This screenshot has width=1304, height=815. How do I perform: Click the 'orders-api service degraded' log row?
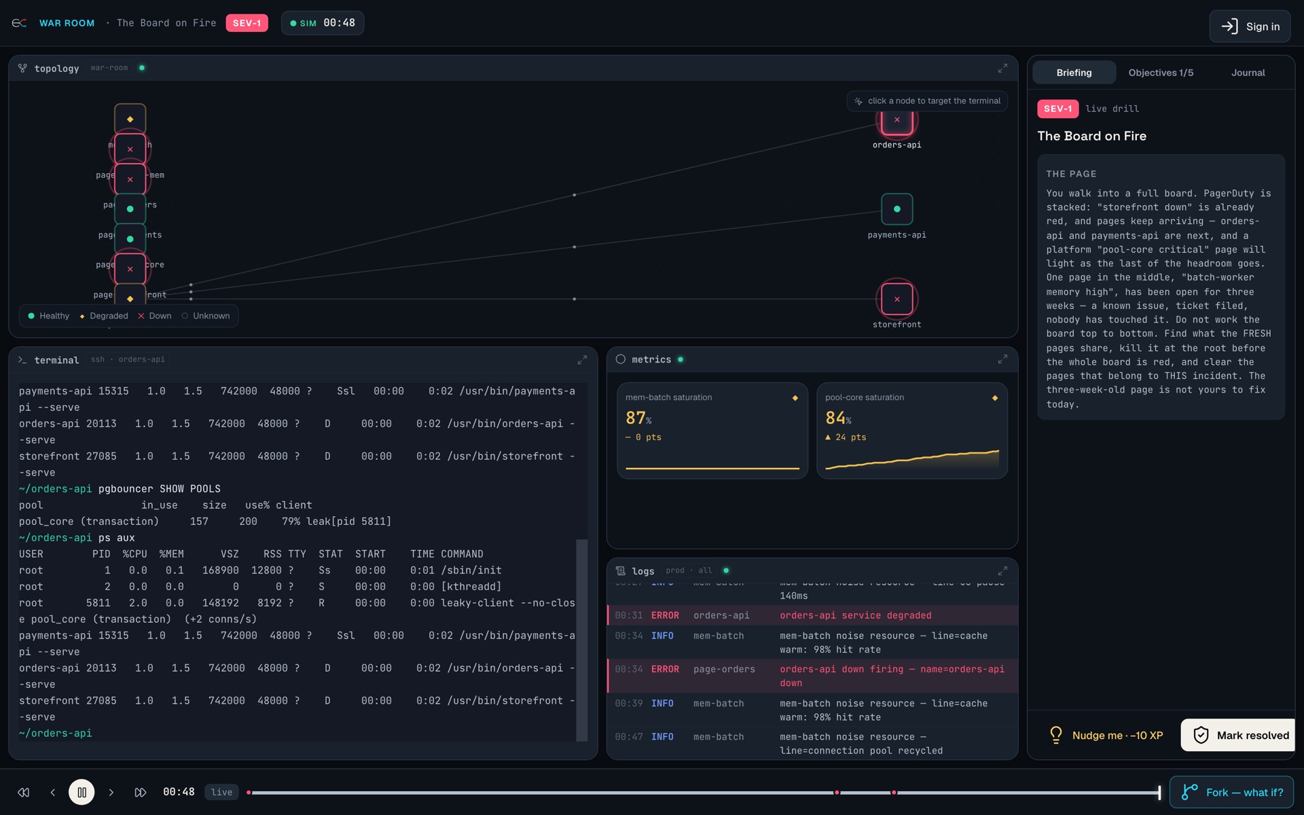coord(812,615)
